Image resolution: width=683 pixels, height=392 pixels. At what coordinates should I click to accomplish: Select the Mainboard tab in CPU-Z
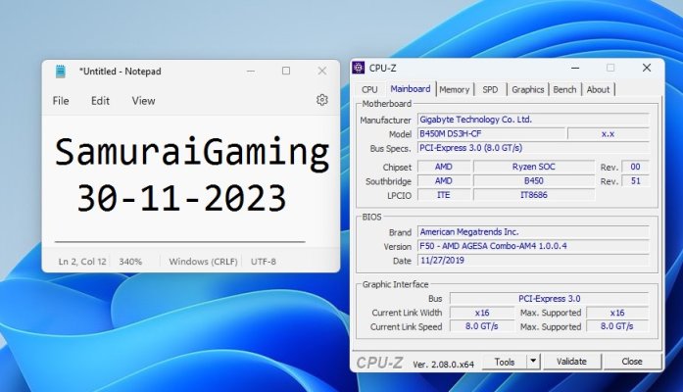[411, 89]
